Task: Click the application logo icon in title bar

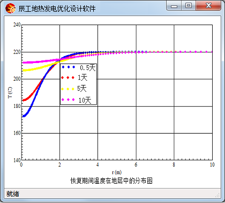Action: point(10,9)
